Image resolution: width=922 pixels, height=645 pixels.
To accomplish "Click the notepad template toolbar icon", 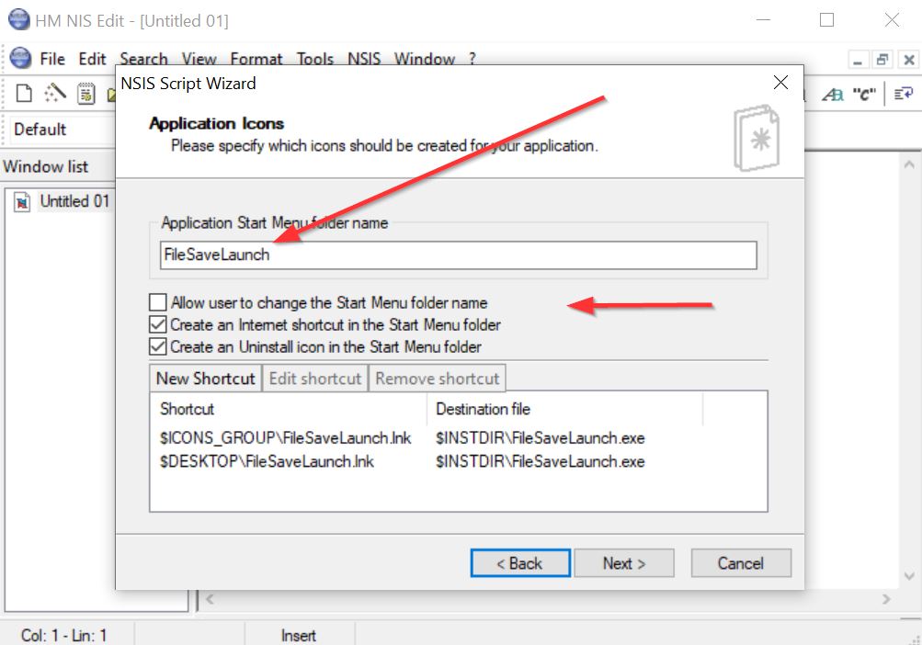I will (86, 93).
